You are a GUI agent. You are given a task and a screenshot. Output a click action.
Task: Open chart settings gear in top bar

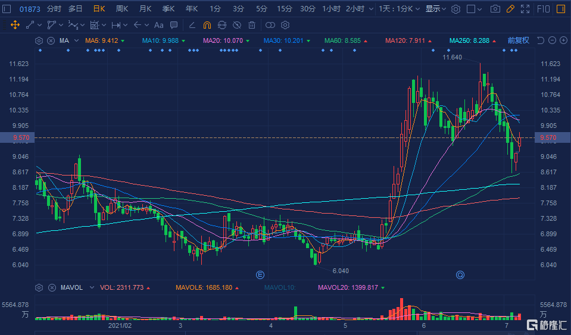[x=455, y=9]
